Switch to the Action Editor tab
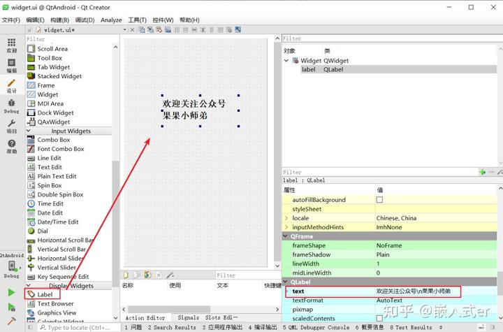The height and width of the screenshot is (332, 503). (x=145, y=317)
